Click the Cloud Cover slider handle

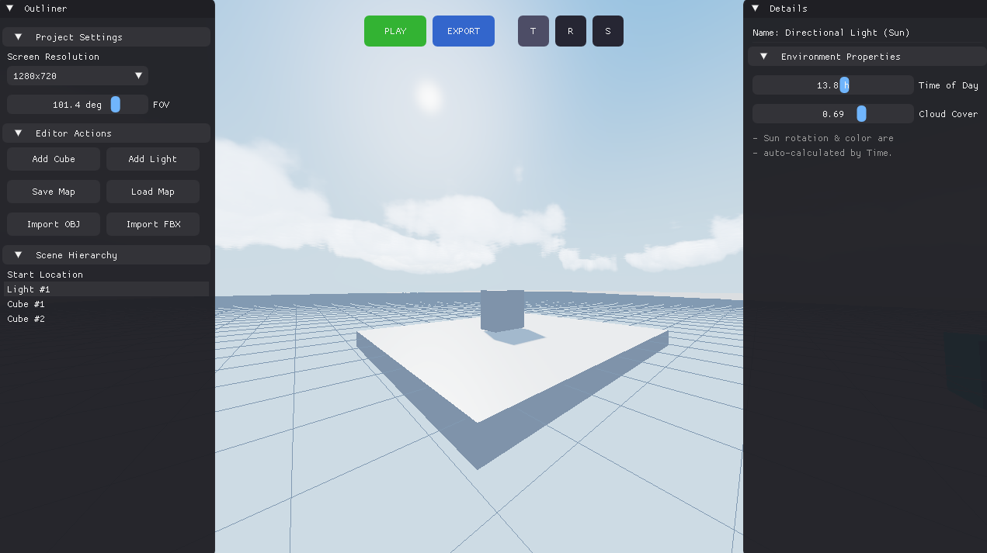click(860, 113)
